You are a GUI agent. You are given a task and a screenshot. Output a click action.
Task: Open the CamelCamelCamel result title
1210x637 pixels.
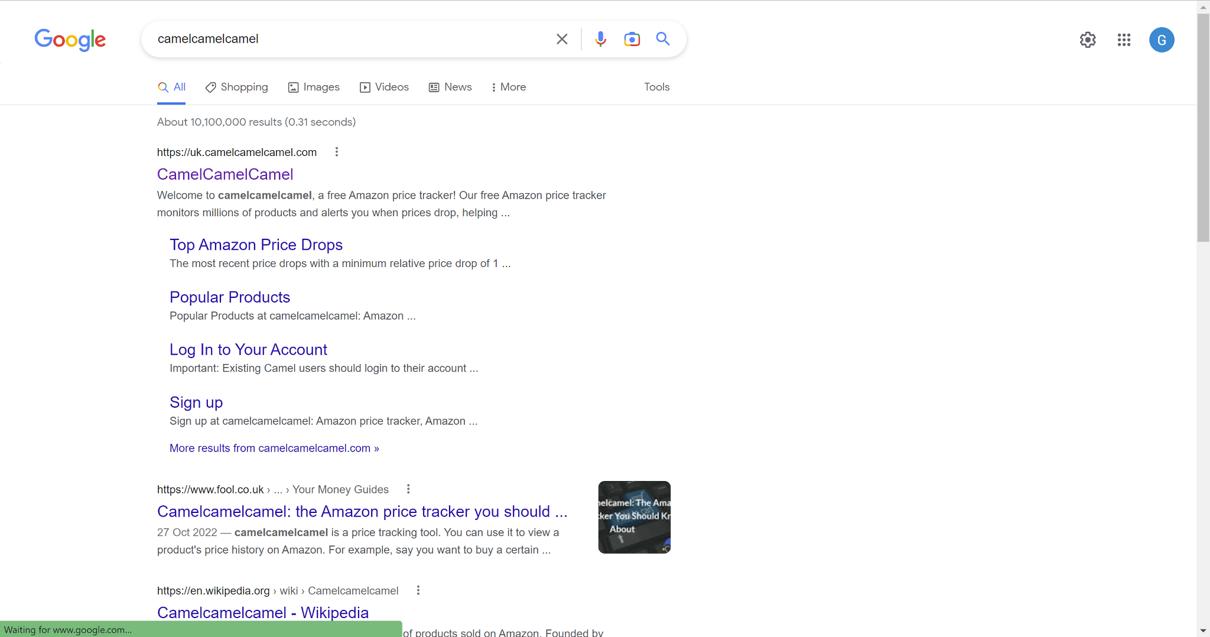click(225, 174)
